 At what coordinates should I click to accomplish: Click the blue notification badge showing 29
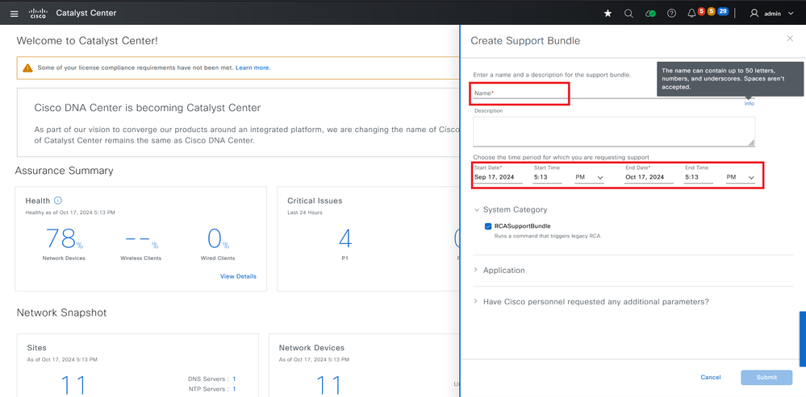click(x=723, y=11)
